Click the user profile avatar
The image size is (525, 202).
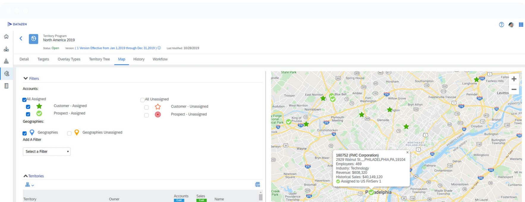511,25
